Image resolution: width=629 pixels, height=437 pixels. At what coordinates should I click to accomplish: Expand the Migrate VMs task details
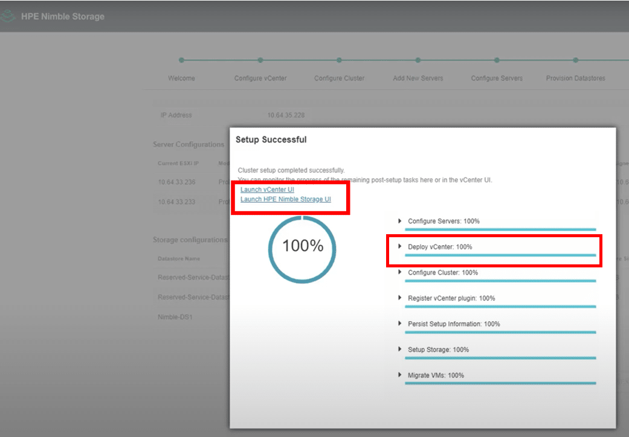[x=399, y=375]
